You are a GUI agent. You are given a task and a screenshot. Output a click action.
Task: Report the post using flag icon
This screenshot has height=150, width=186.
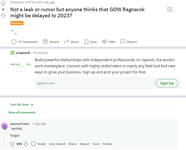pos(129,42)
